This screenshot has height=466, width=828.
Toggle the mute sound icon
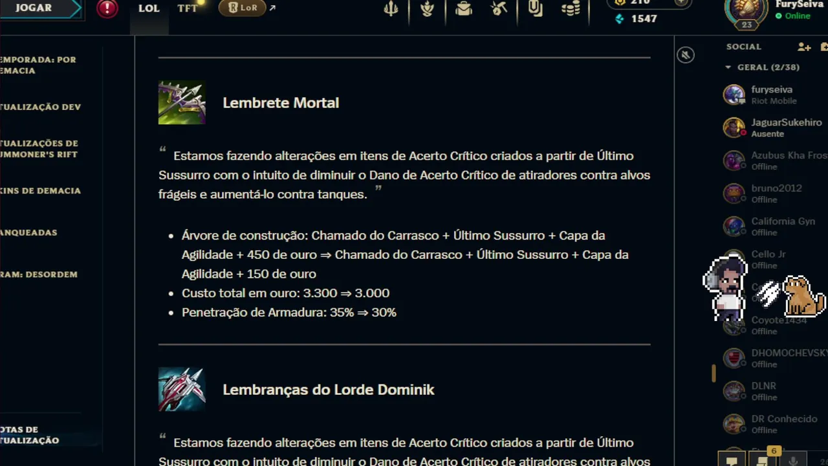[686, 55]
